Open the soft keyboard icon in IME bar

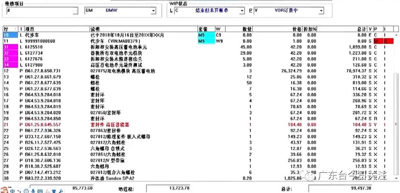tap(40, 190)
